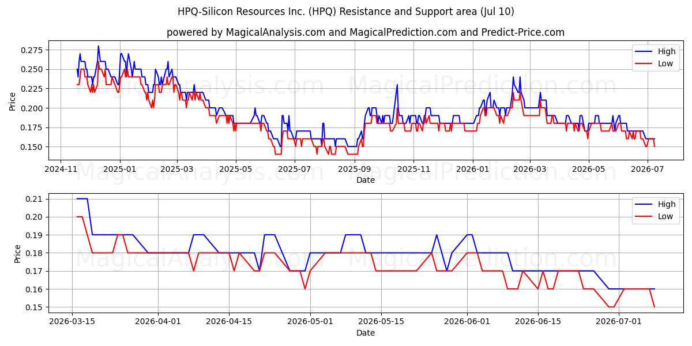Click the 0.17 price tick on bottom chart
Screen dimensions: 692x346
pos(35,272)
